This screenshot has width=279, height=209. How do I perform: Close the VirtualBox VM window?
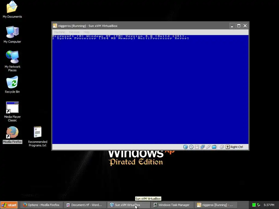click(245, 26)
